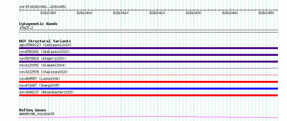Click ruler position 82810420
Image resolution: width=287 pixels, height=121 pixels.
(157, 13)
